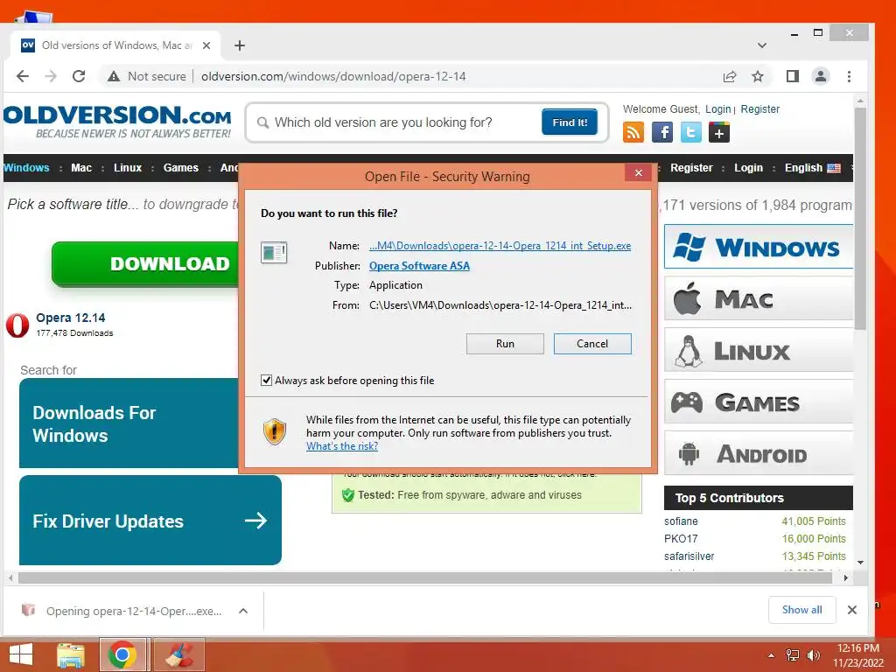This screenshot has height=672, width=896.
Task: Open the Chrome profile avatar
Action: (x=821, y=76)
